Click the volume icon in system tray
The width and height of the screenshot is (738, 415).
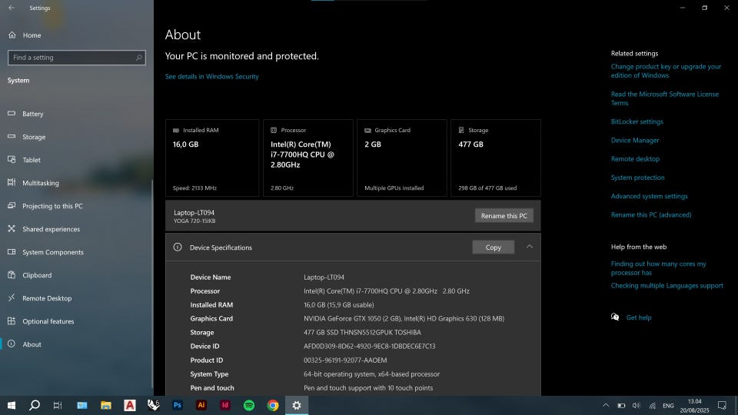[x=637, y=405]
